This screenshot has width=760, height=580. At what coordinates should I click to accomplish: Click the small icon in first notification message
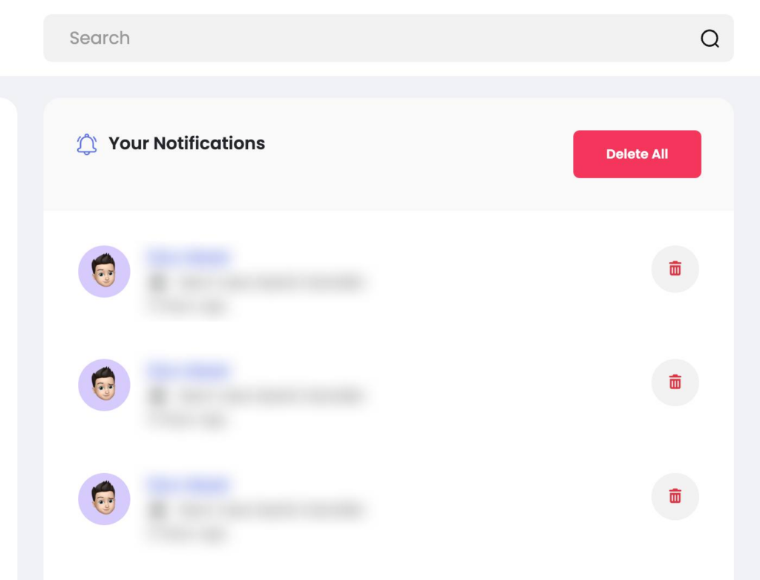point(157,282)
